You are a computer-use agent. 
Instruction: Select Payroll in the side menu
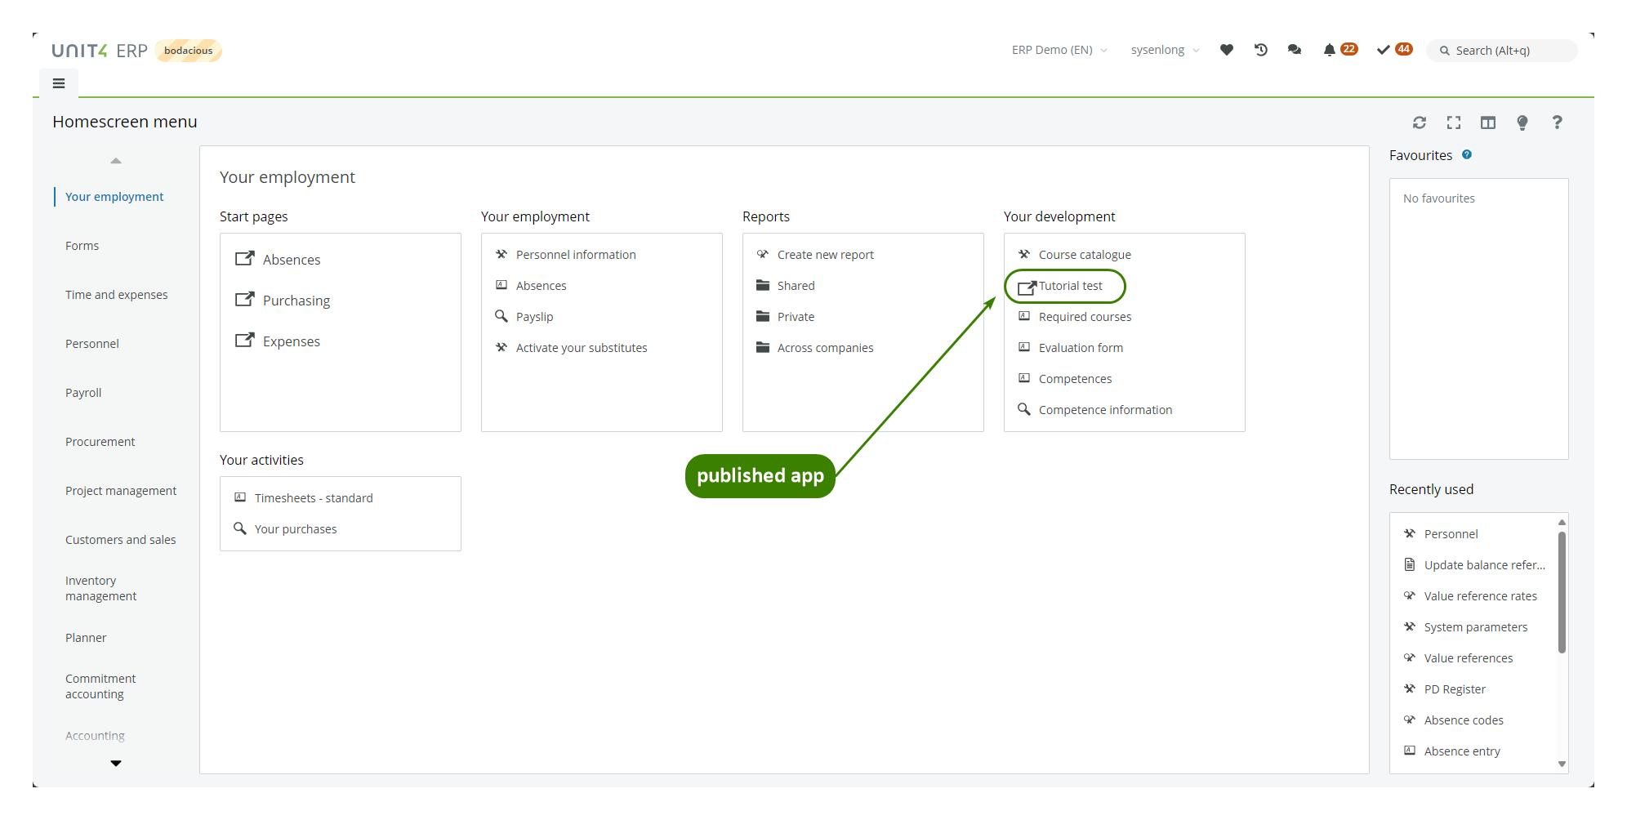(83, 393)
